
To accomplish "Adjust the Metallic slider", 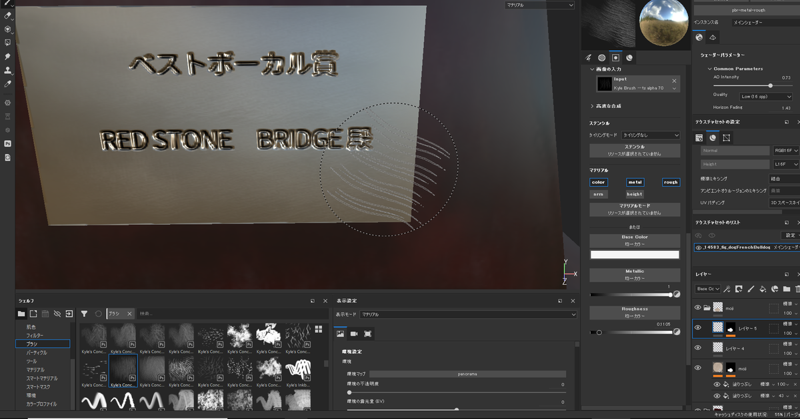I will 630,294.
